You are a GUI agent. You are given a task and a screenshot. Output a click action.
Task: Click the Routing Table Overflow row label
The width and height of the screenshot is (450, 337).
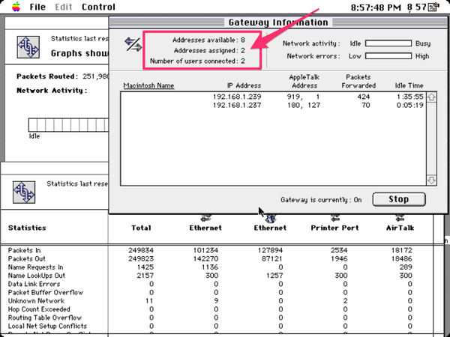coord(45,318)
